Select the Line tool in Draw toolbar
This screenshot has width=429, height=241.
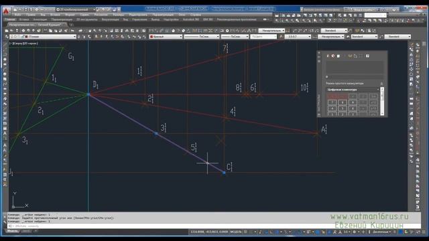pyautogui.click(x=5, y=45)
